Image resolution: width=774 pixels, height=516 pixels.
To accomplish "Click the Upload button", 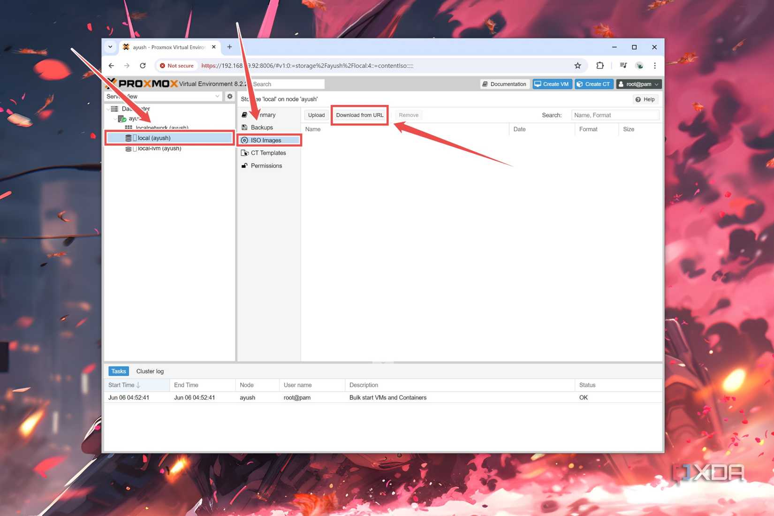I will point(316,115).
